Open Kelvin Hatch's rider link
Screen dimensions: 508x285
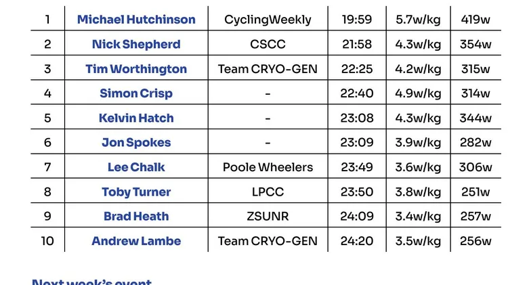136,118
